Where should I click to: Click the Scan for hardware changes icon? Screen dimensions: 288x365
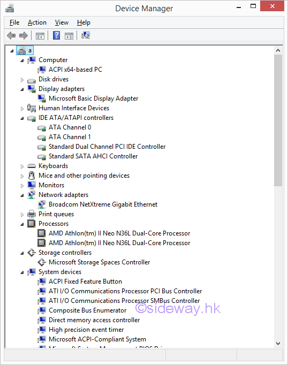[86, 35]
